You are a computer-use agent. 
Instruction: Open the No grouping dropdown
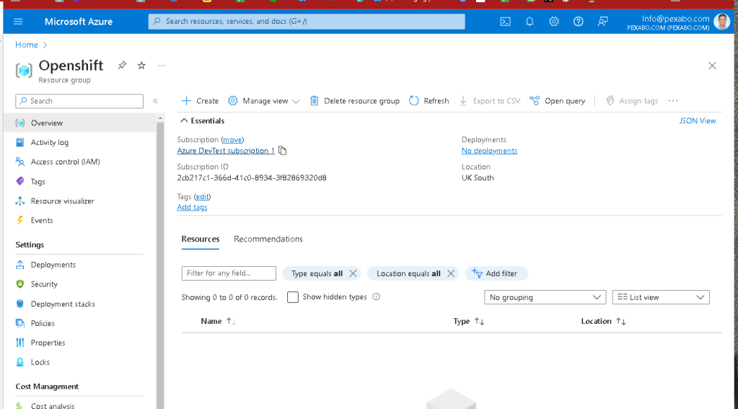point(545,297)
